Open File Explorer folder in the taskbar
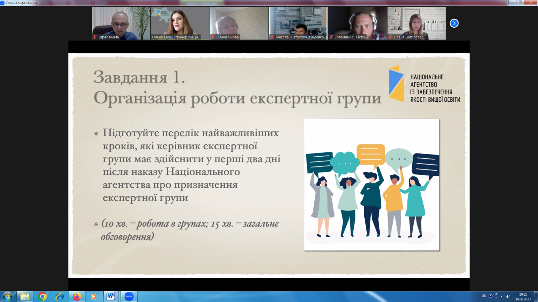This screenshot has height=302, width=538. pyautogui.click(x=25, y=296)
